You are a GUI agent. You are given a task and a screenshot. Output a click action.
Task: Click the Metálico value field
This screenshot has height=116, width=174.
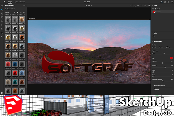tap(172, 66)
